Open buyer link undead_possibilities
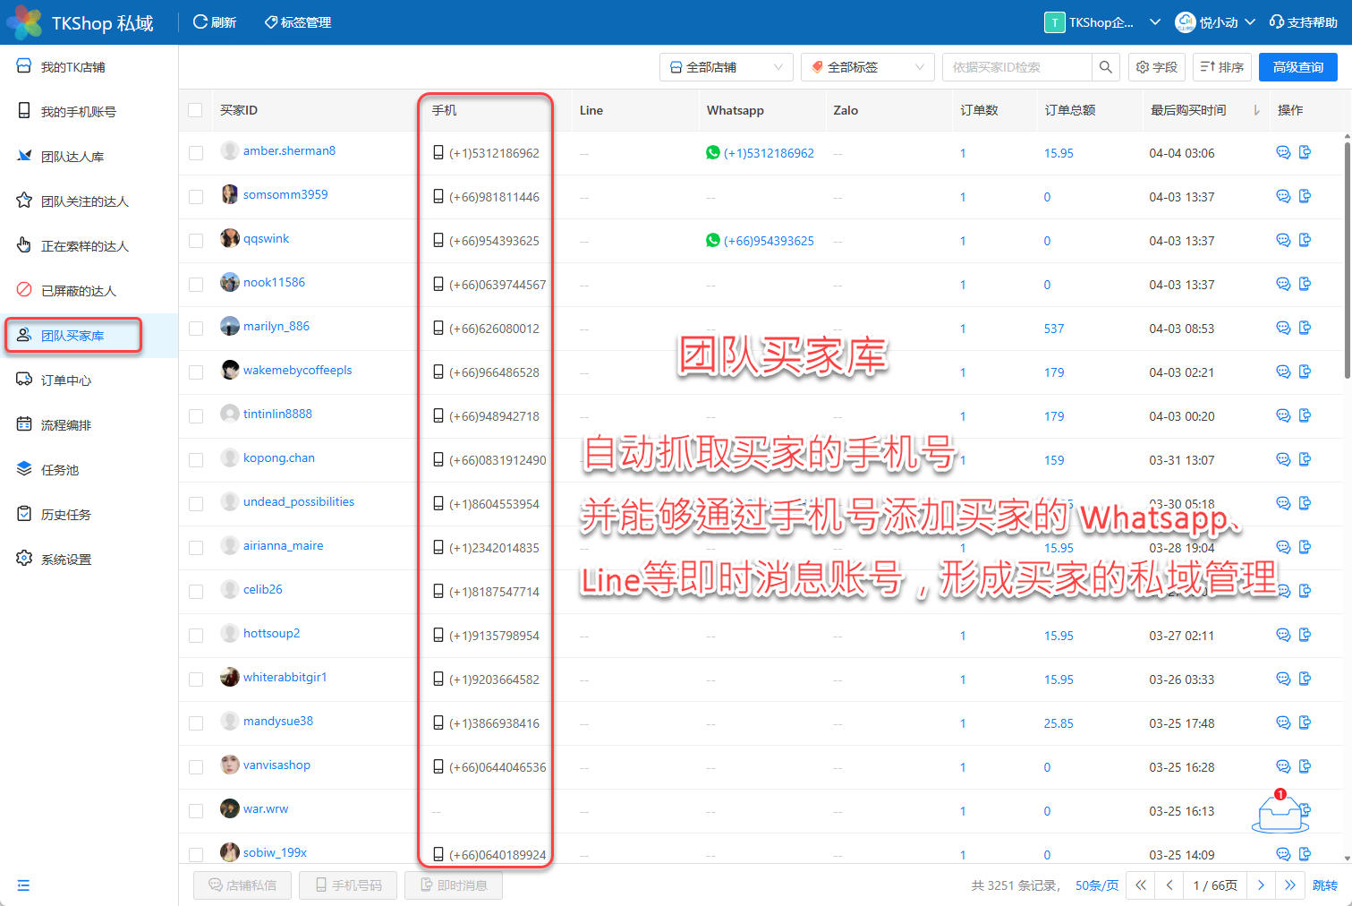 (x=299, y=501)
